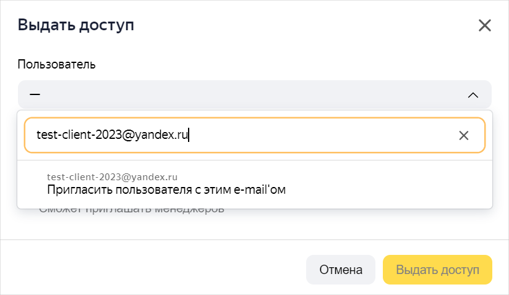Collapse the Пользователь dropdown with the chevron
509x295 pixels.
click(473, 95)
